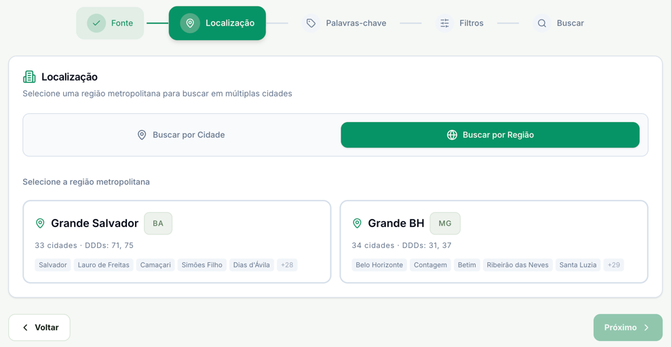Click the magnifier icon for Buscar step
This screenshot has width=671, height=347.
coord(542,23)
